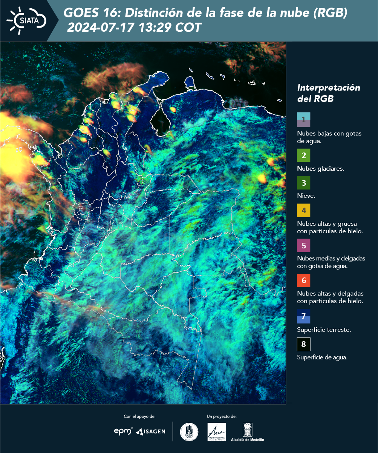Viewport: 378px width, 453px height.
Task: Select magenta legend swatch number 5
Action: point(303,245)
